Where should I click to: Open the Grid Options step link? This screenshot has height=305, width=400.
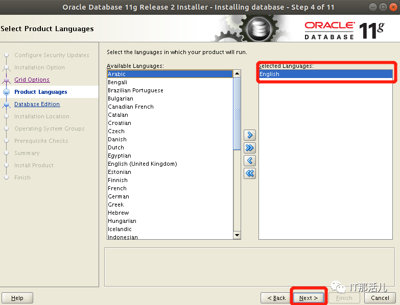click(32, 80)
